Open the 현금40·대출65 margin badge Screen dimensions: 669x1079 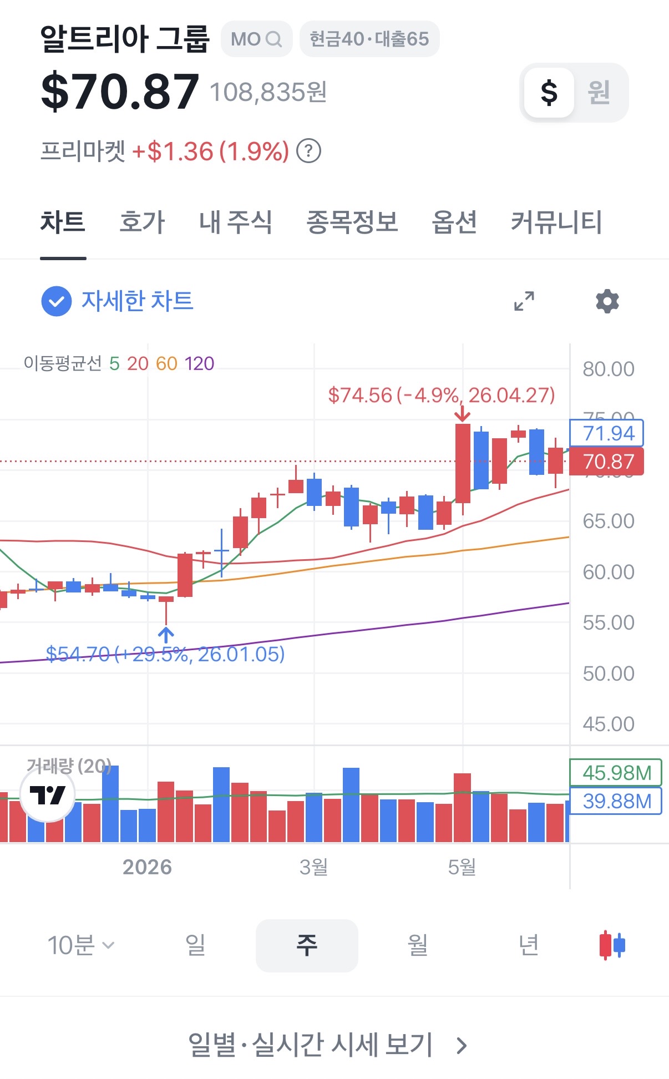(x=369, y=39)
